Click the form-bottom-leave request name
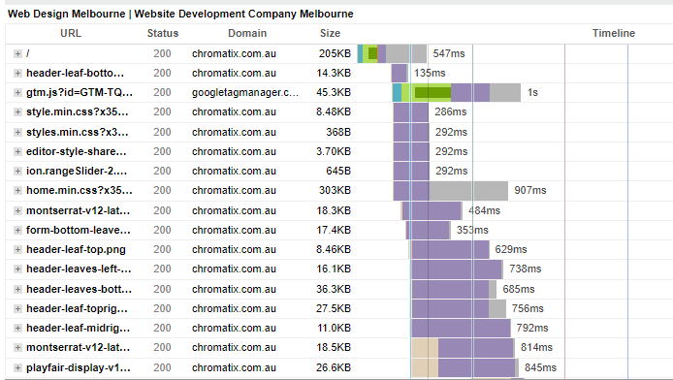 click(x=79, y=231)
